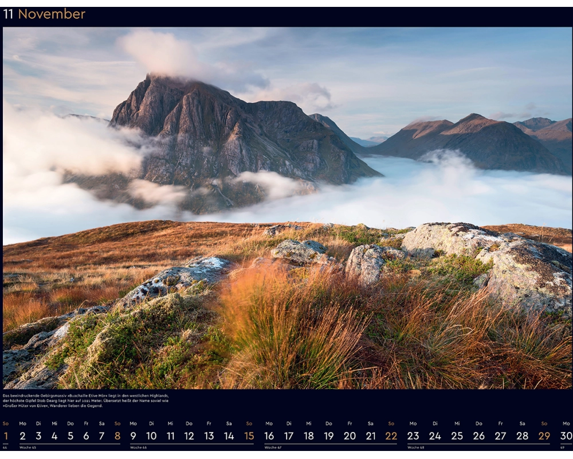
Task: Select Sunday November 8
Action: pos(117,436)
